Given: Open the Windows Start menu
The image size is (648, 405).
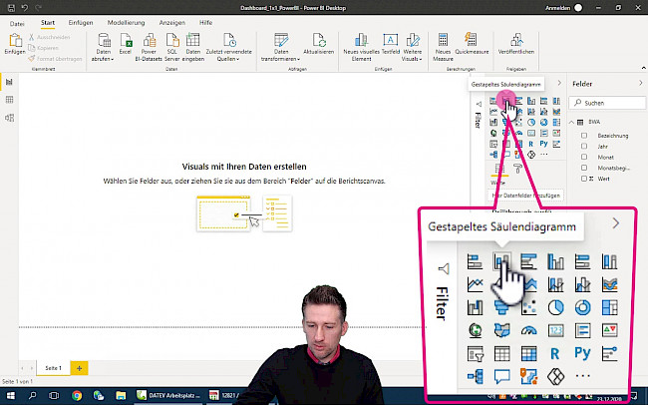Looking at the screenshot, I should point(10,395).
